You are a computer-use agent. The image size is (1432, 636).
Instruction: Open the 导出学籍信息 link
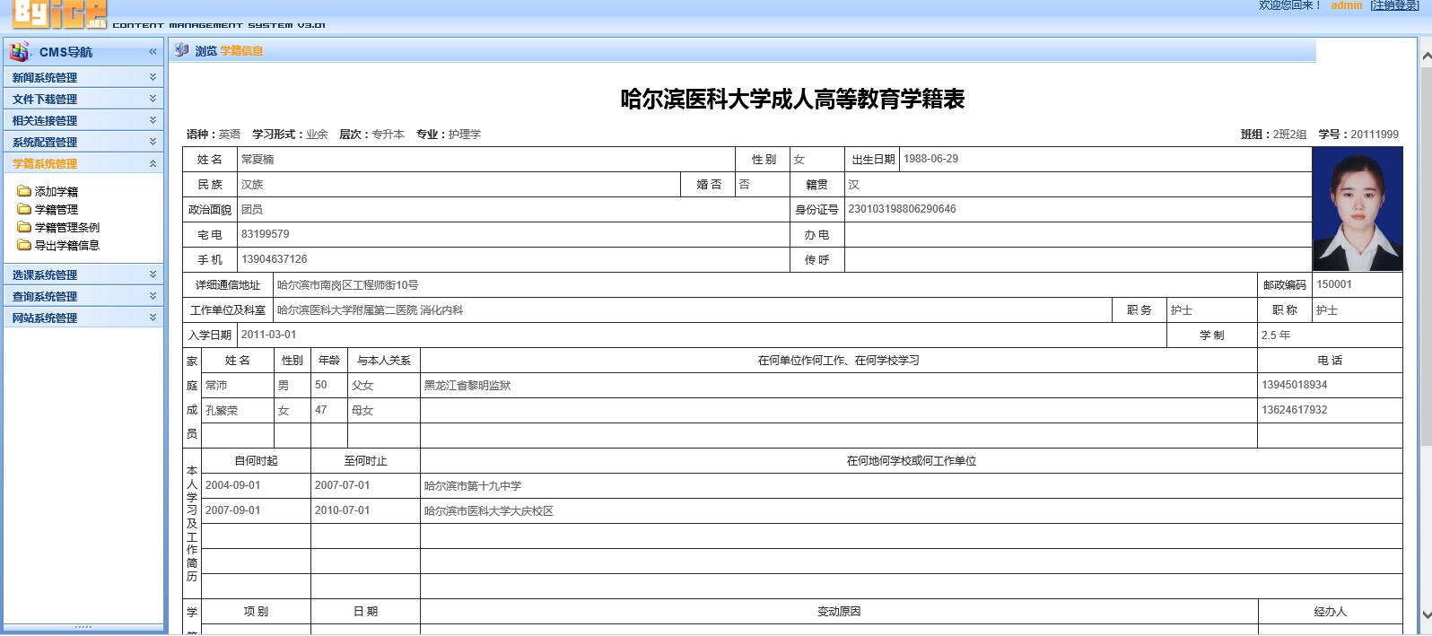67,246
